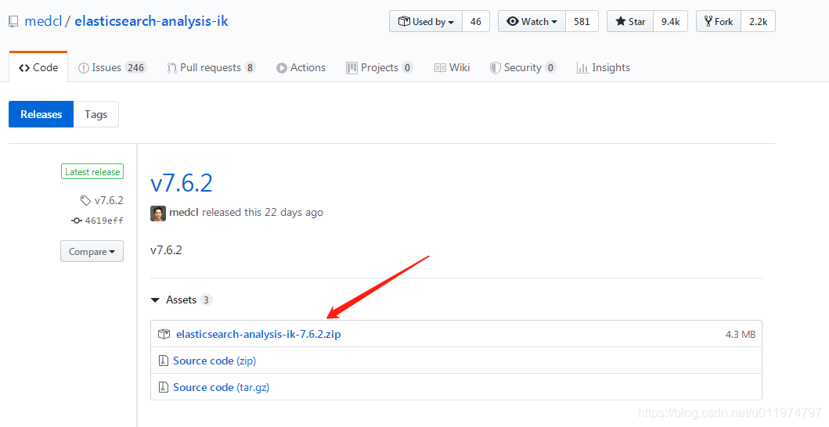Click the Latest release badge
This screenshot has height=427, width=829.
pos(92,172)
